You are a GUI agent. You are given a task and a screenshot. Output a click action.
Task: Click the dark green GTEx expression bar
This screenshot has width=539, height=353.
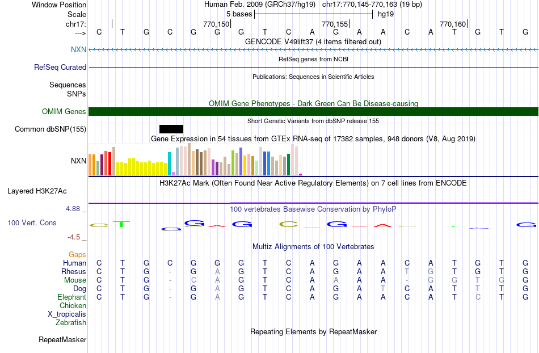pos(288,165)
